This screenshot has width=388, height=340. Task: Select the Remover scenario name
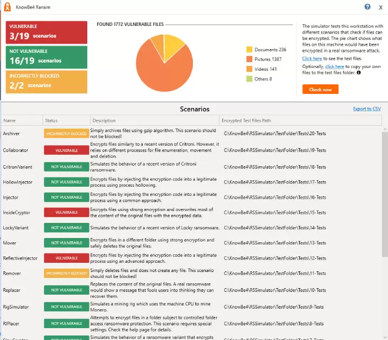(12, 273)
